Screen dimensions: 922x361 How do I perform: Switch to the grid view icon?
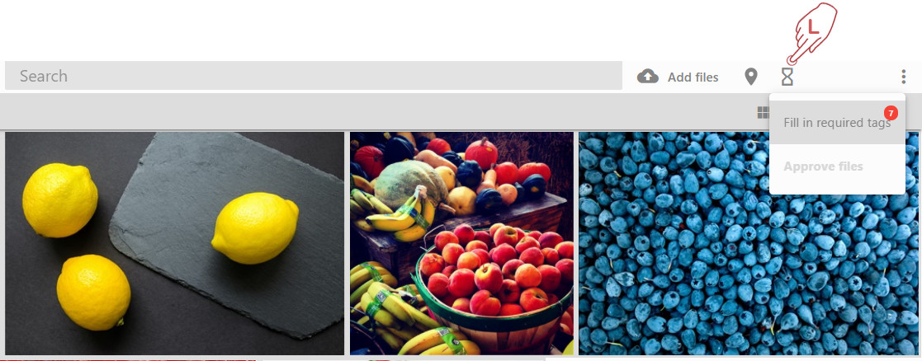point(763,112)
